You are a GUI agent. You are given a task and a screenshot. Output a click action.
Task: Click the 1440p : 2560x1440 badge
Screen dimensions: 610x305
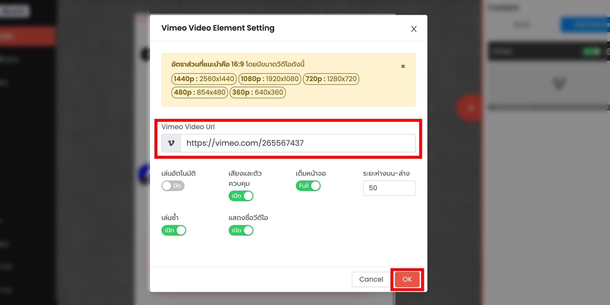(204, 79)
